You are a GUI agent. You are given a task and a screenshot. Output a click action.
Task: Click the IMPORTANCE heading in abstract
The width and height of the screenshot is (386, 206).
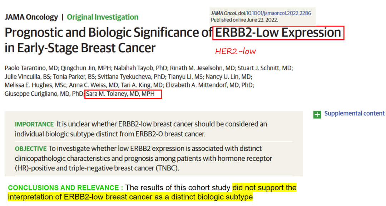tap(34, 124)
